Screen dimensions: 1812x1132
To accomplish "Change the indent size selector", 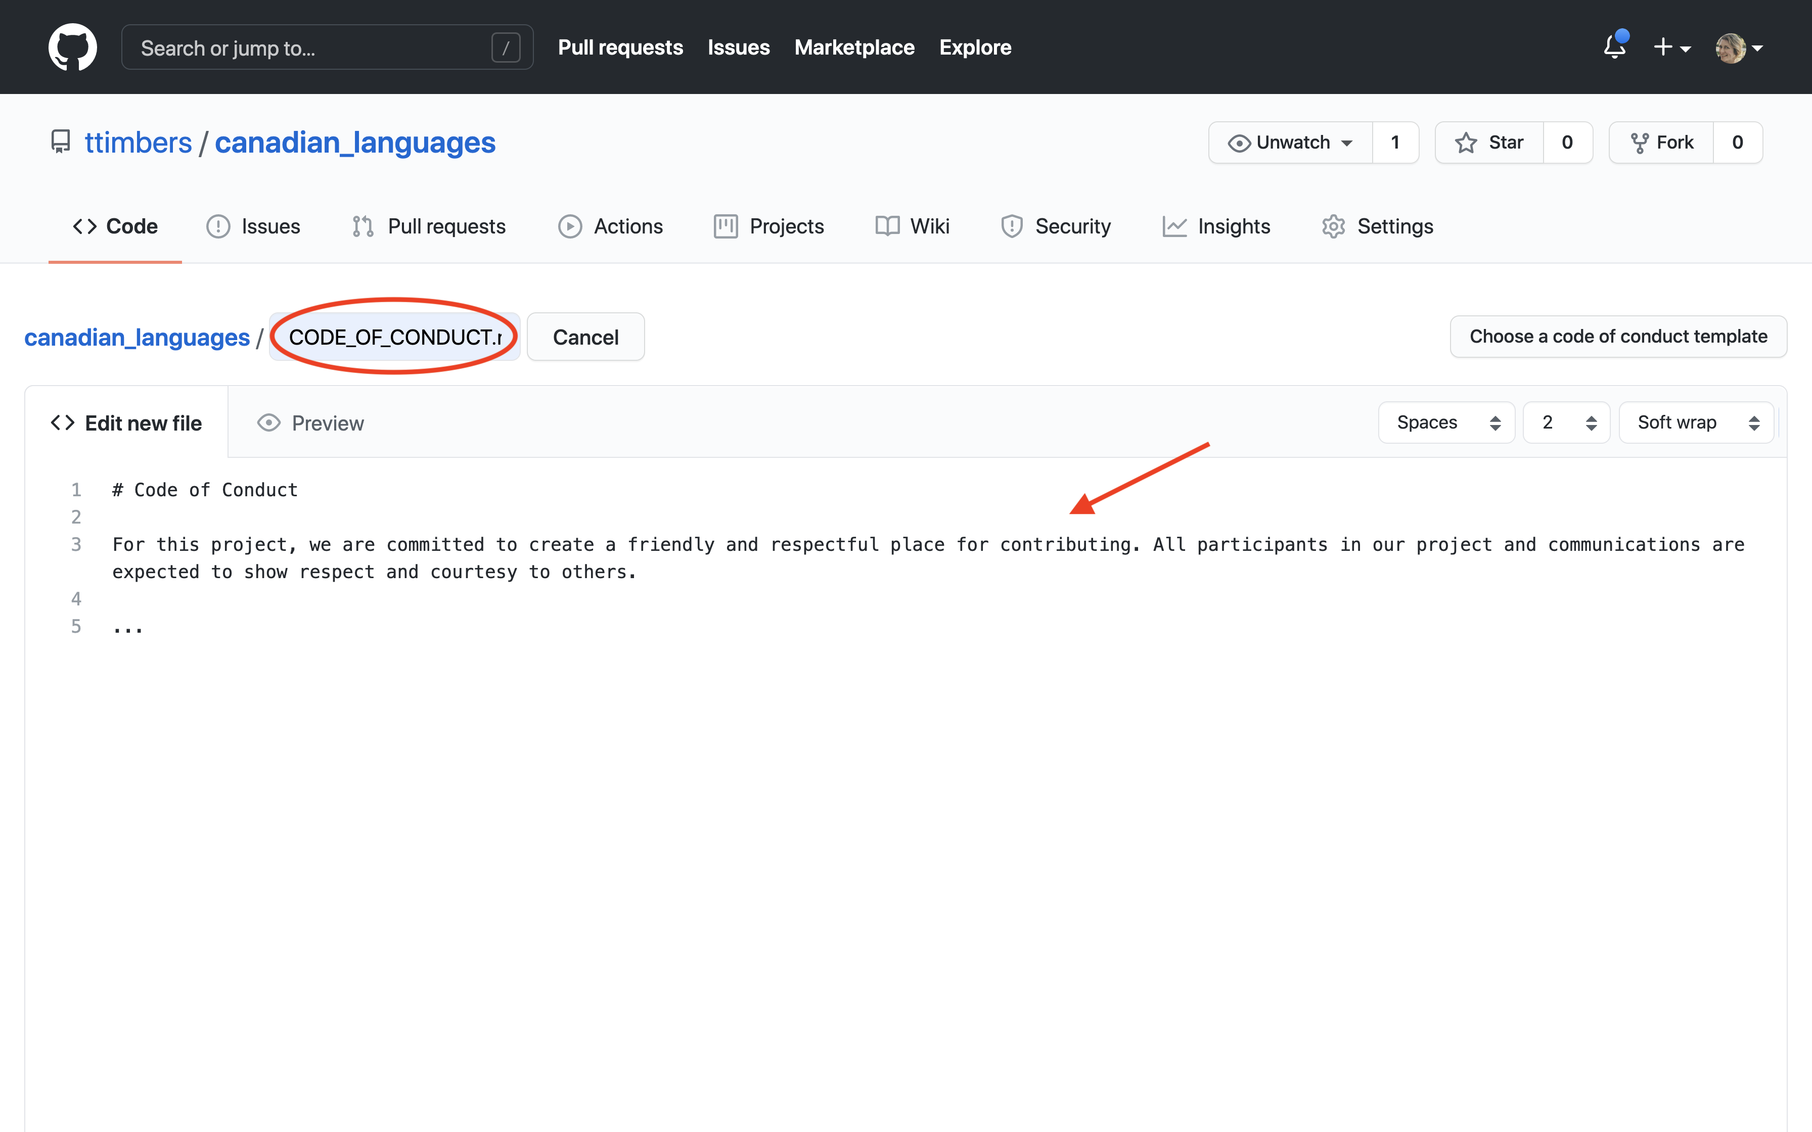I will coord(1566,422).
